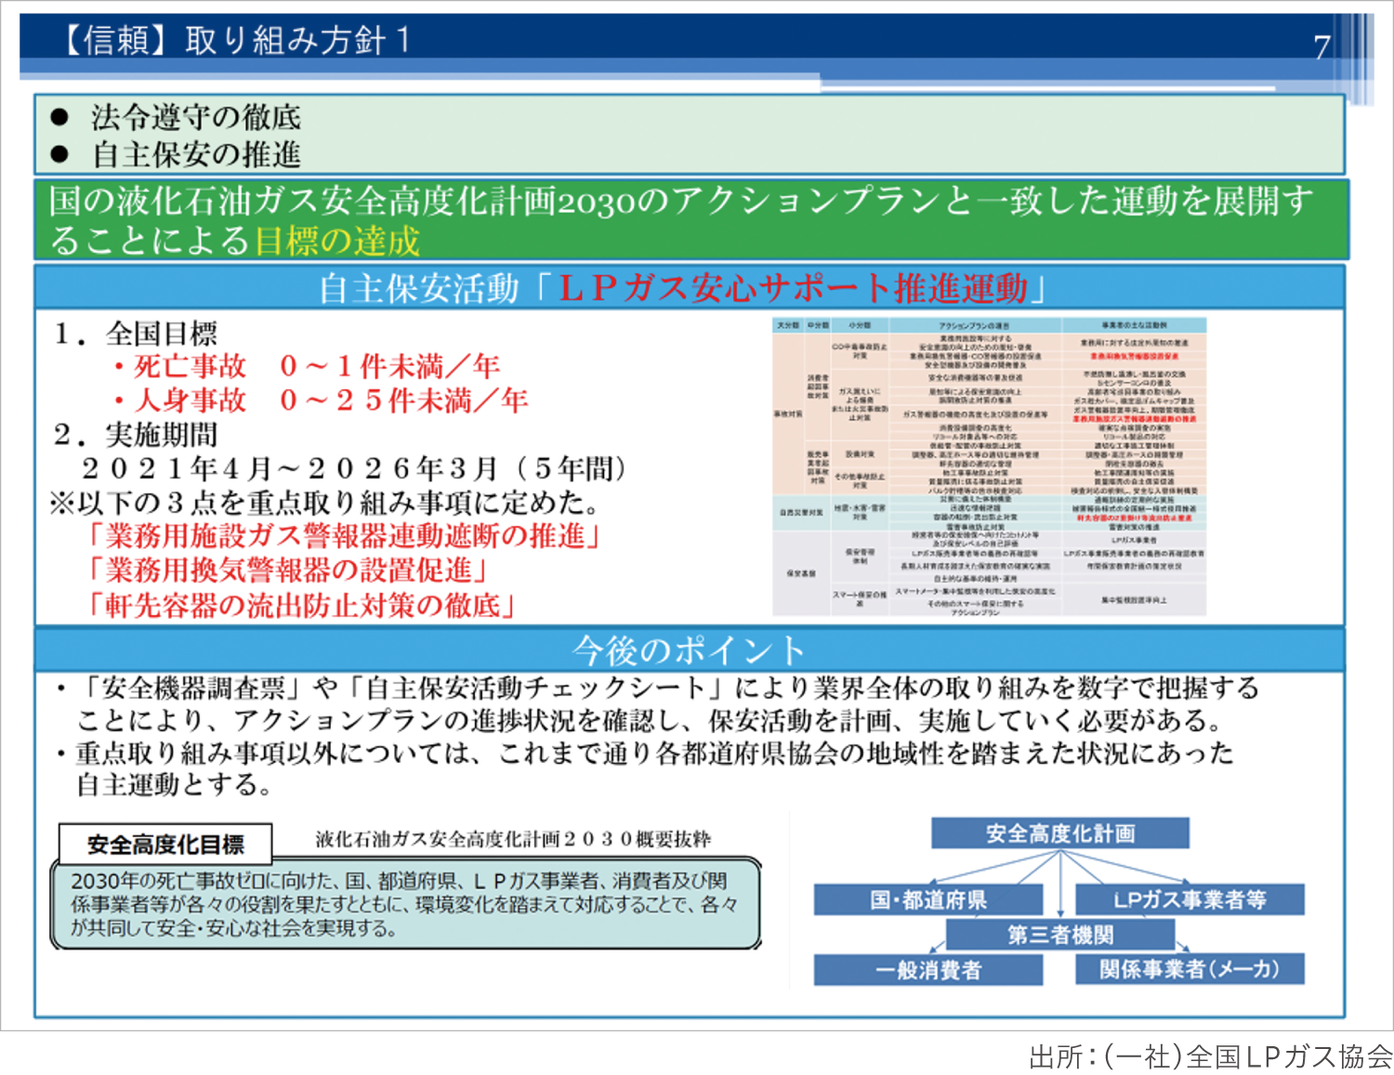This screenshot has height=1075, width=1394.
Task: Open the action plan table thumbnail
Action: pyautogui.click(x=989, y=466)
